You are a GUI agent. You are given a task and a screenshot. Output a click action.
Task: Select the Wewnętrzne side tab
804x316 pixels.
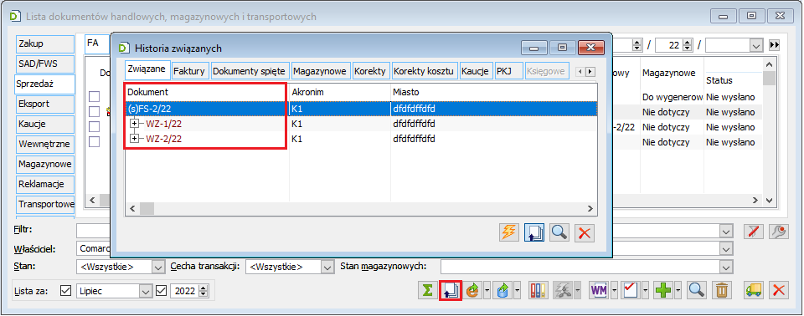tap(44, 144)
